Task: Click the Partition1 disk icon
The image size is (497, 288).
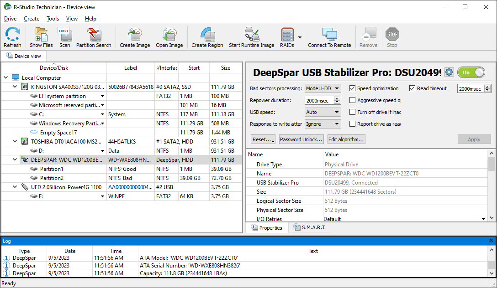Action: (34, 169)
